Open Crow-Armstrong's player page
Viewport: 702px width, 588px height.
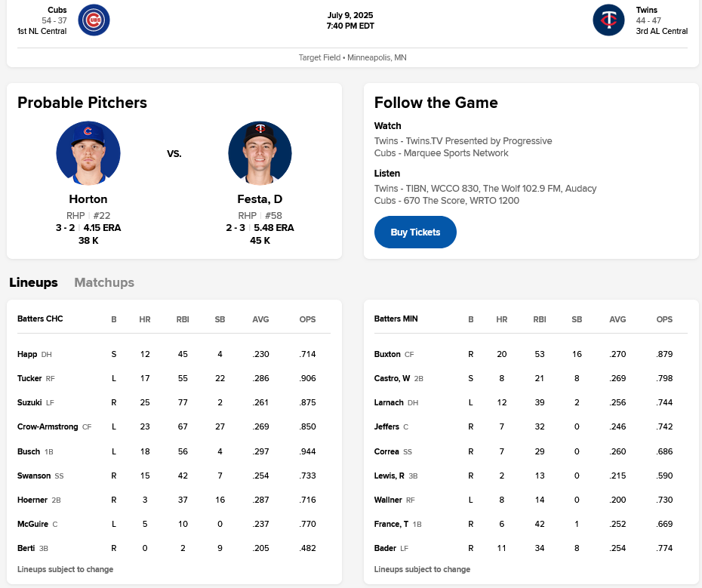click(48, 426)
